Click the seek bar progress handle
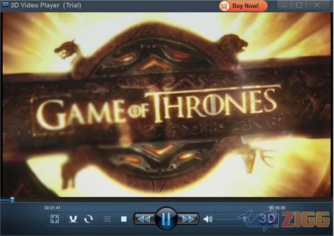 tap(12, 199)
